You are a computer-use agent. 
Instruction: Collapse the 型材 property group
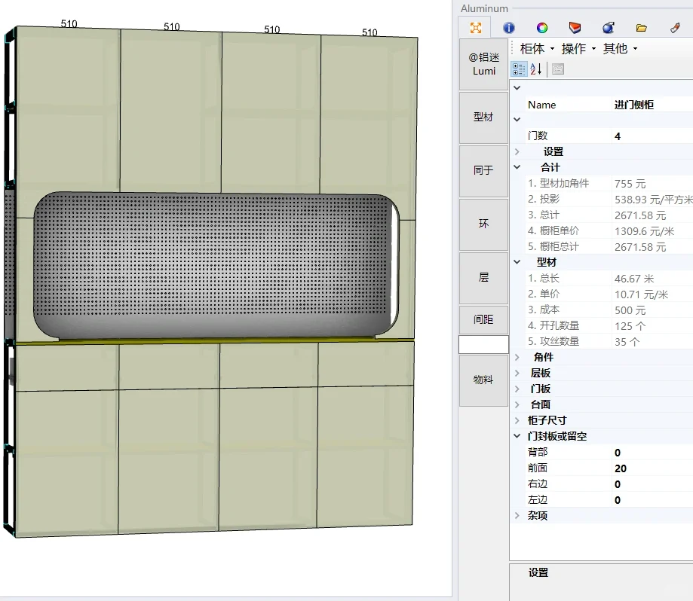(x=517, y=262)
